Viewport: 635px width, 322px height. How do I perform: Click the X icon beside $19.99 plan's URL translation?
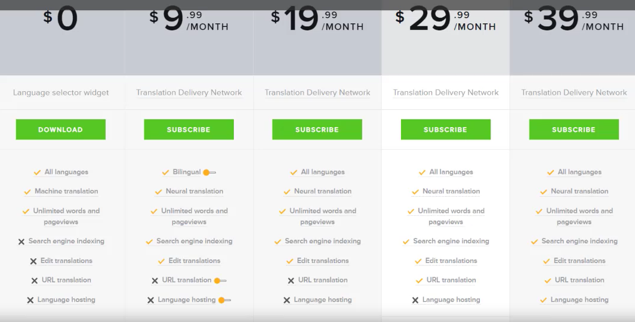[x=291, y=280]
